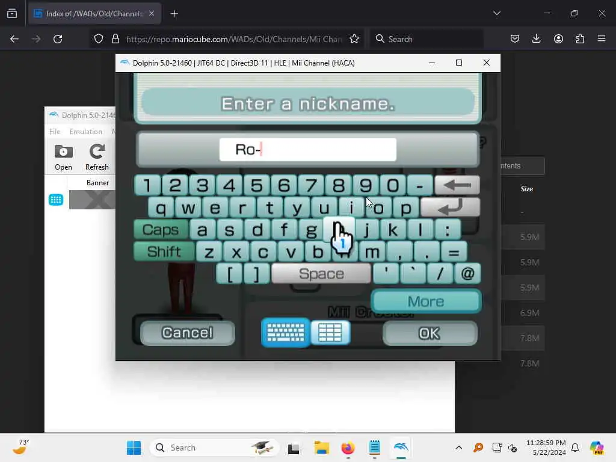Image resolution: width=616 pixels, height=462 pixels.
Task: Tap the letter t key
Action: 269,208
